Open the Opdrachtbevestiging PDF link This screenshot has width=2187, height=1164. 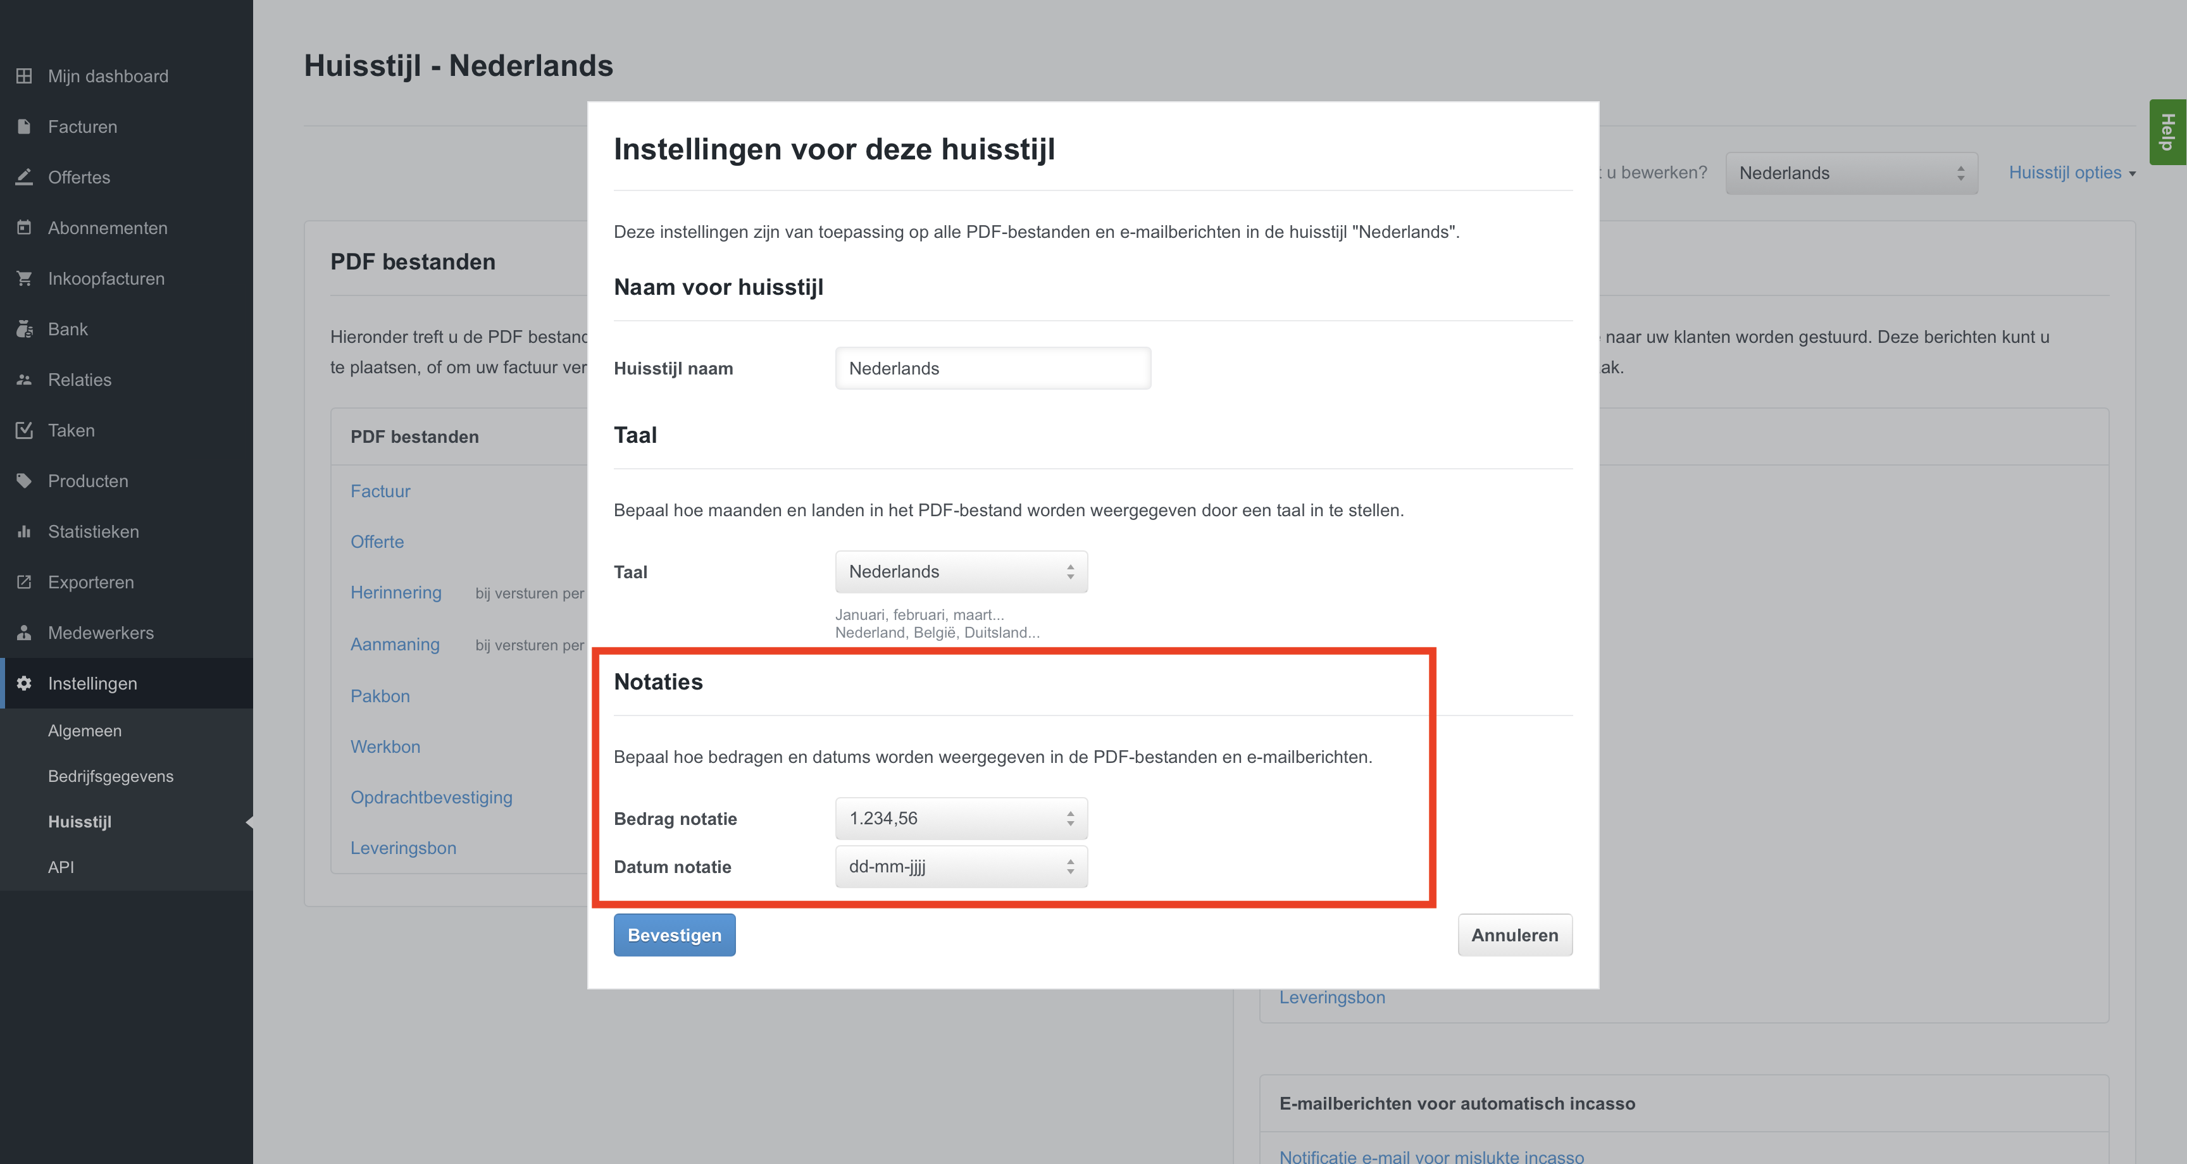tap(432, 797)
